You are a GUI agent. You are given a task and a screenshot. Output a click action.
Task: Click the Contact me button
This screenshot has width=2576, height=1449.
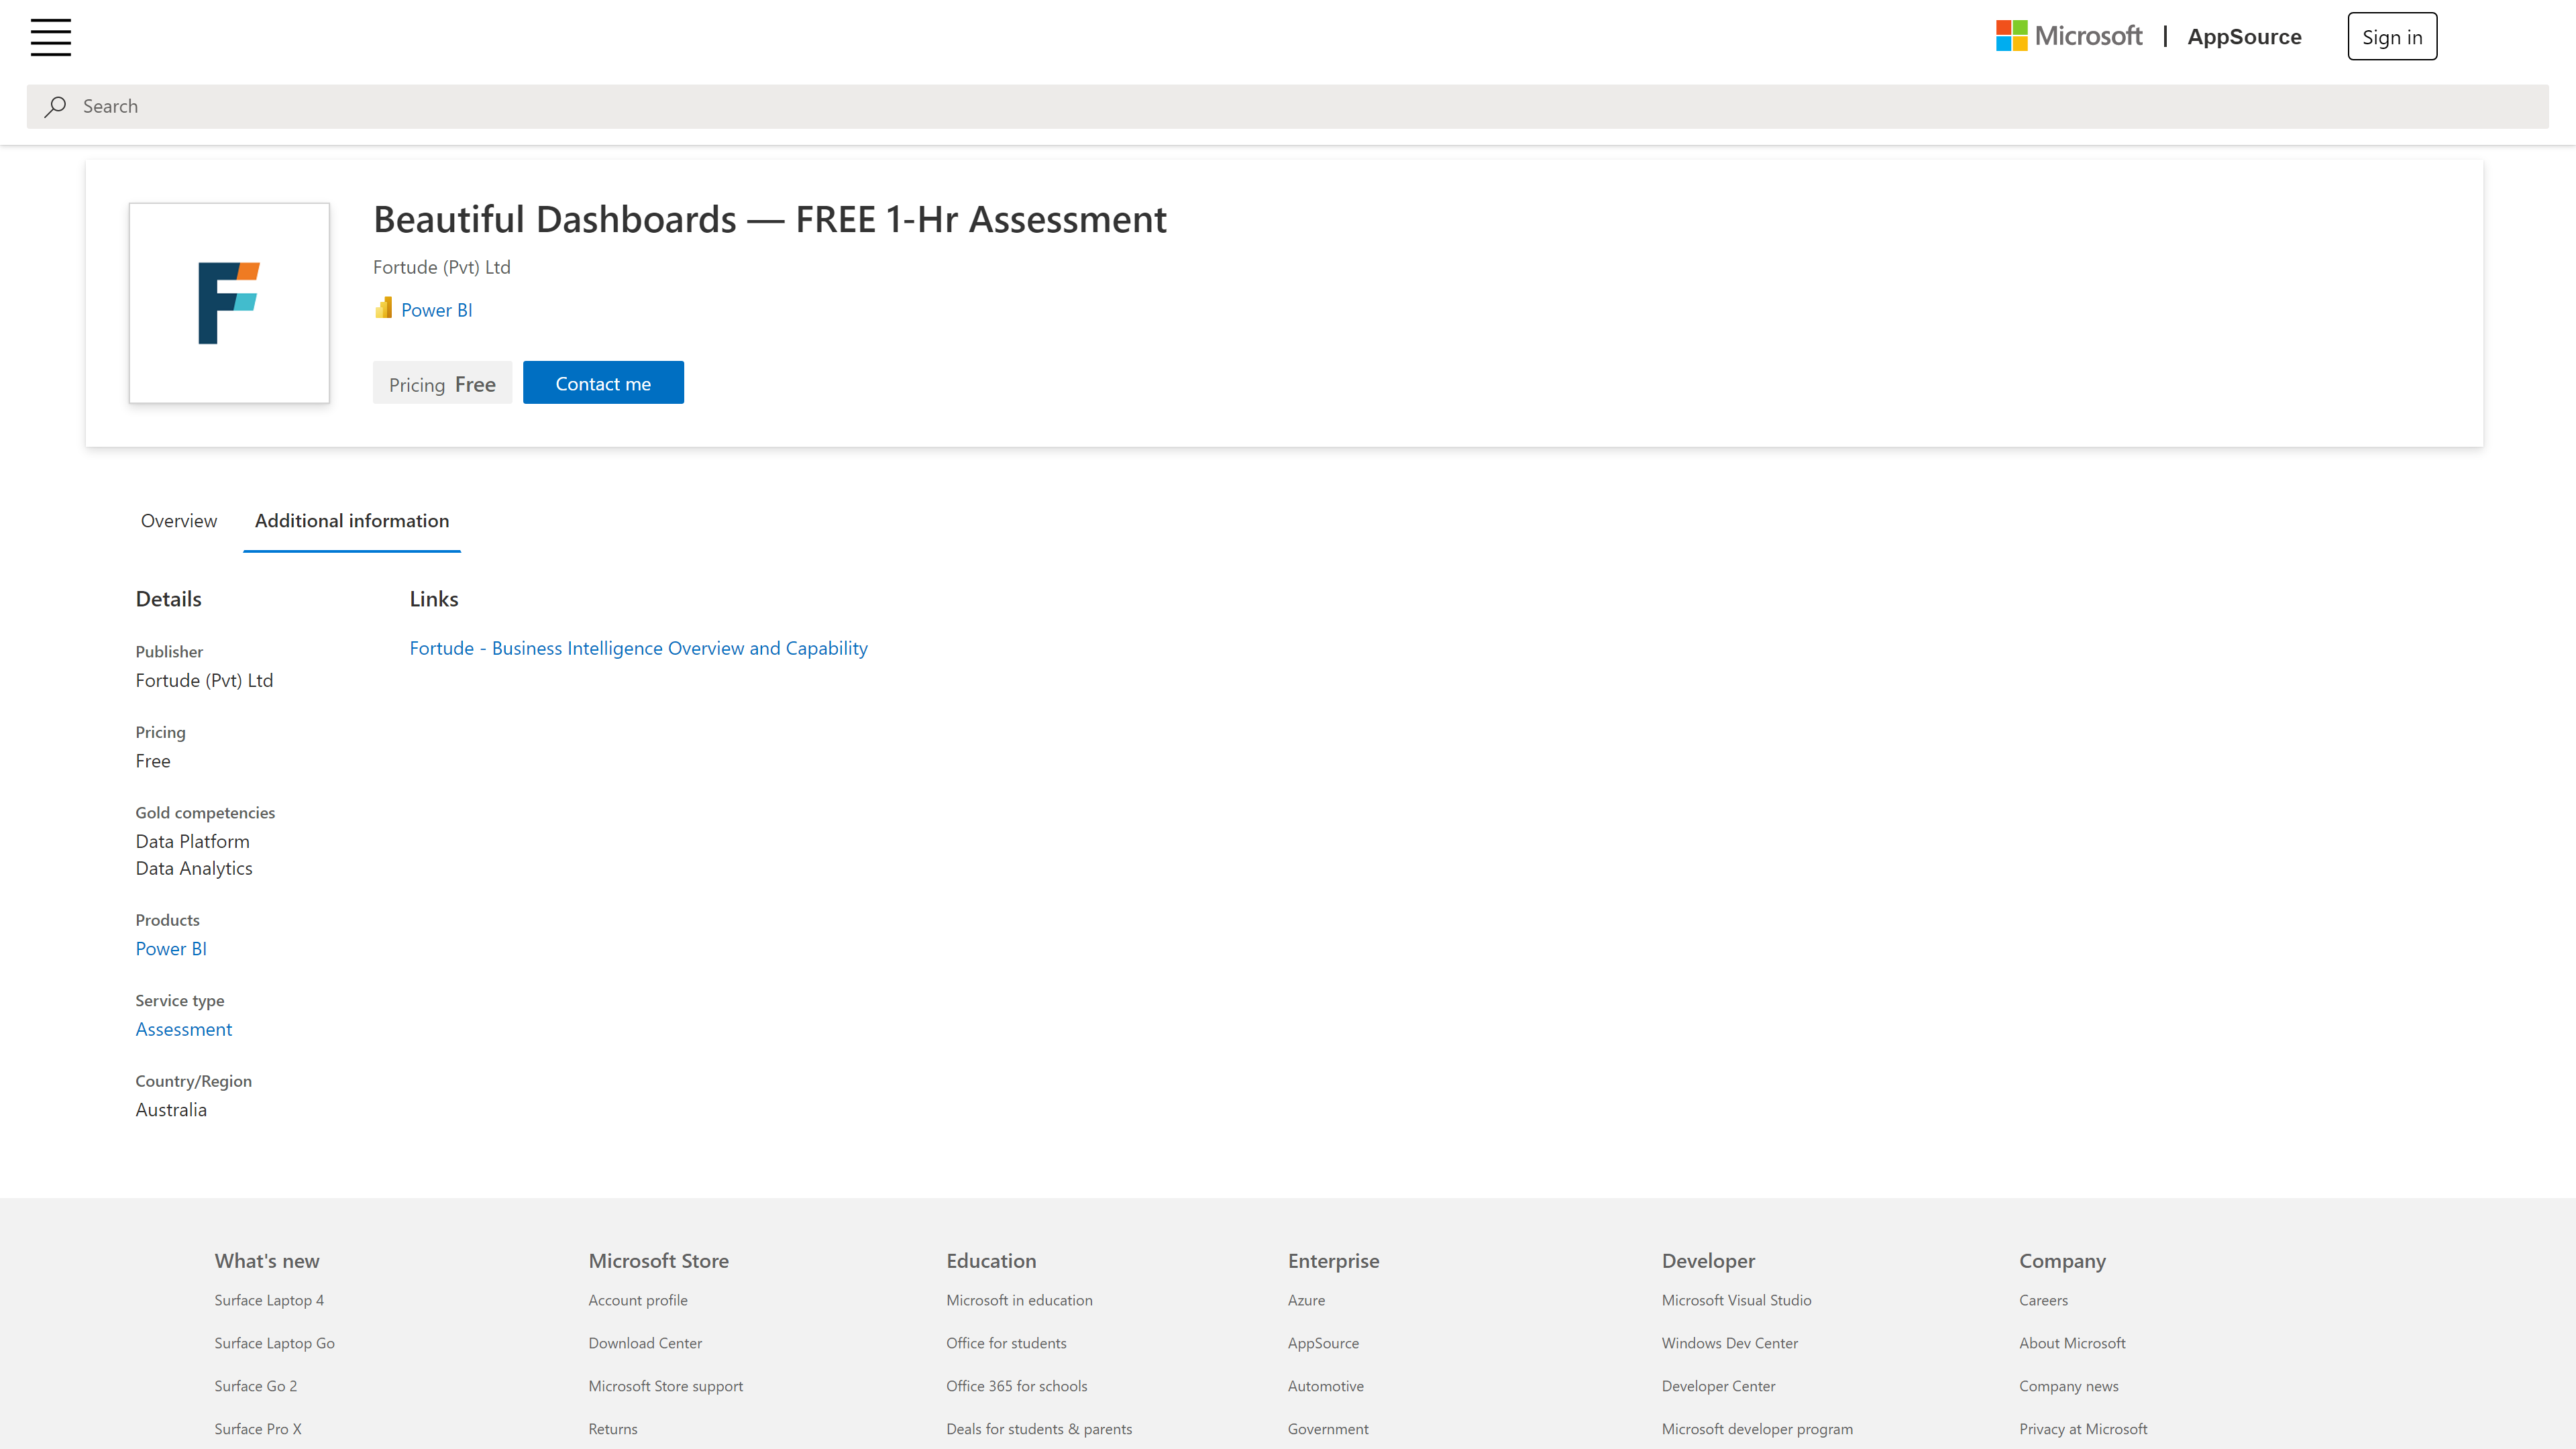pos(603,382)
